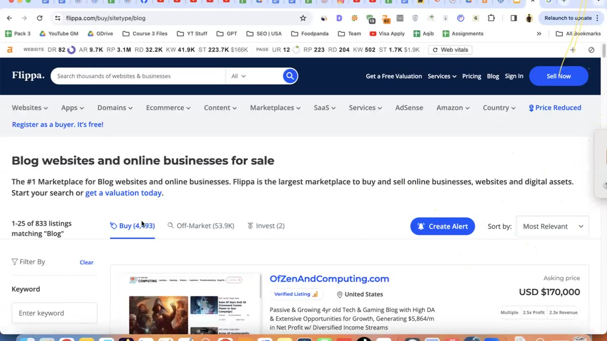Open the Sort by Most Relevant dropdown
The width and height of the screenshot is (607, 341).
[x=552, y=226]
